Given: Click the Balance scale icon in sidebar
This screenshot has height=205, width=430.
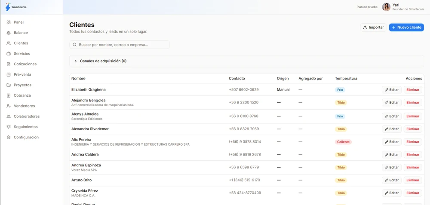Looking at the screenshot, I should coord(9,33).
